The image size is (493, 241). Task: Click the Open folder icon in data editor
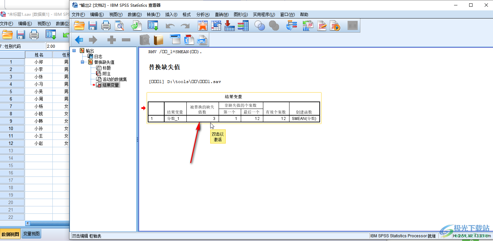tap(7, 34)
